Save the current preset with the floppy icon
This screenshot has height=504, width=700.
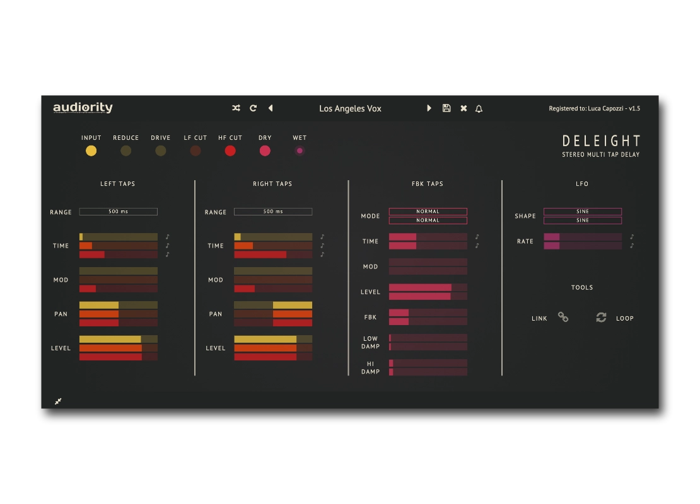point(446,108)
